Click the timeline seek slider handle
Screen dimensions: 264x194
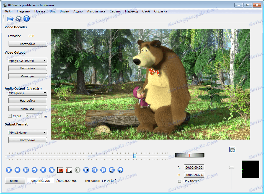(x=135, y=156)
